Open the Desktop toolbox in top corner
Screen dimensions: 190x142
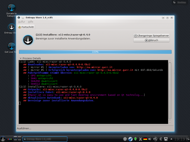180,2
